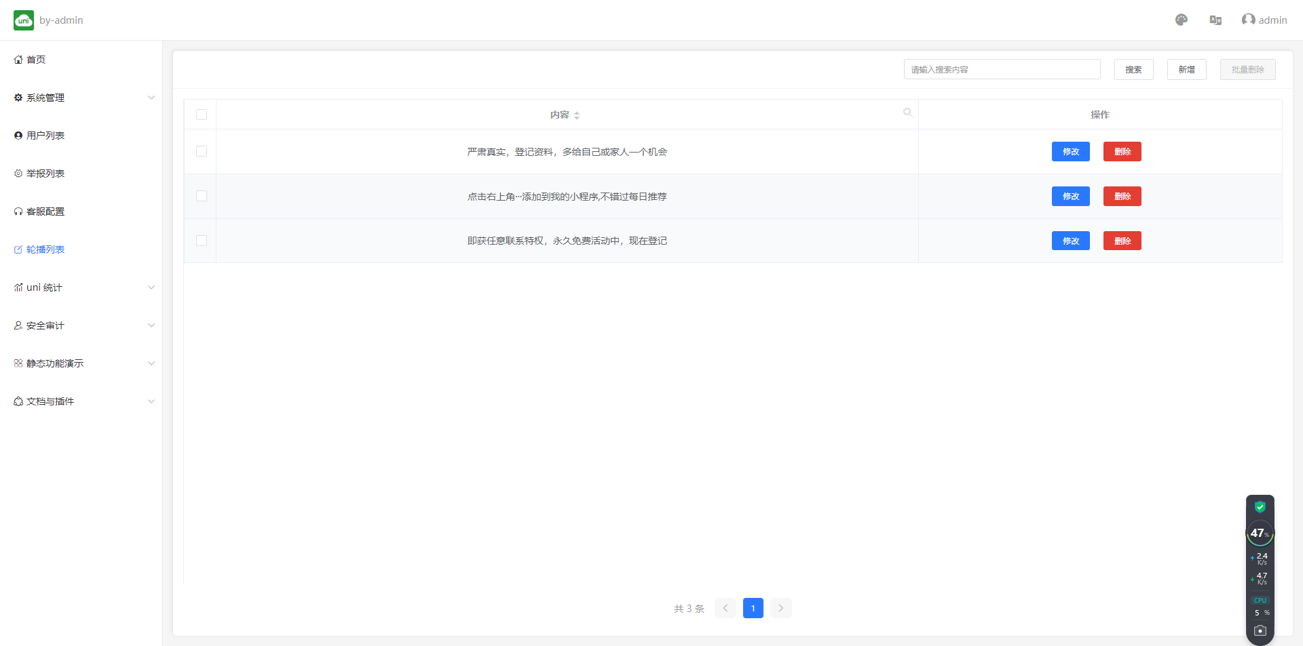This screenshot has height=646, width=1303.
Task: Click the headset icon beside 客服配置
Action: 18,211
